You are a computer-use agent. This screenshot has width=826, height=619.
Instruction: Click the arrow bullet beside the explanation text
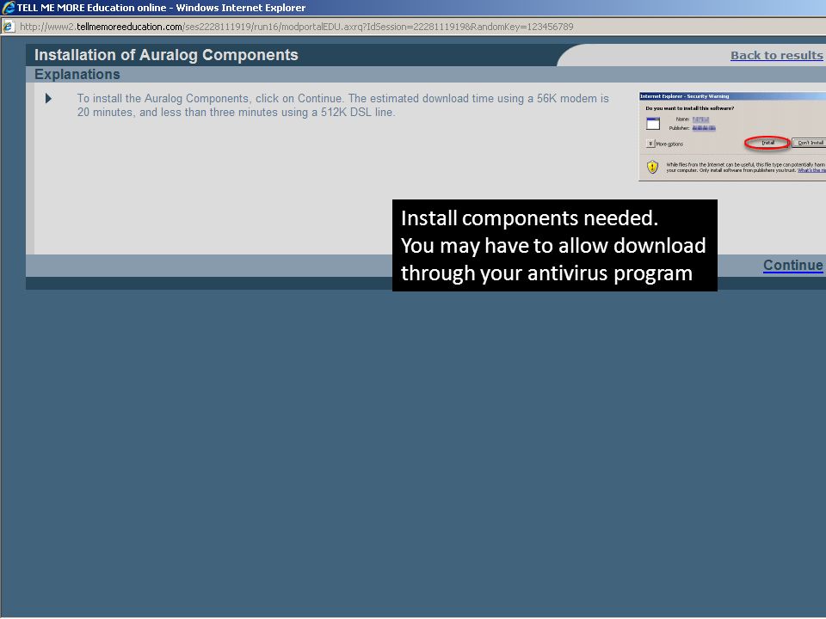[x=48, y=98]
